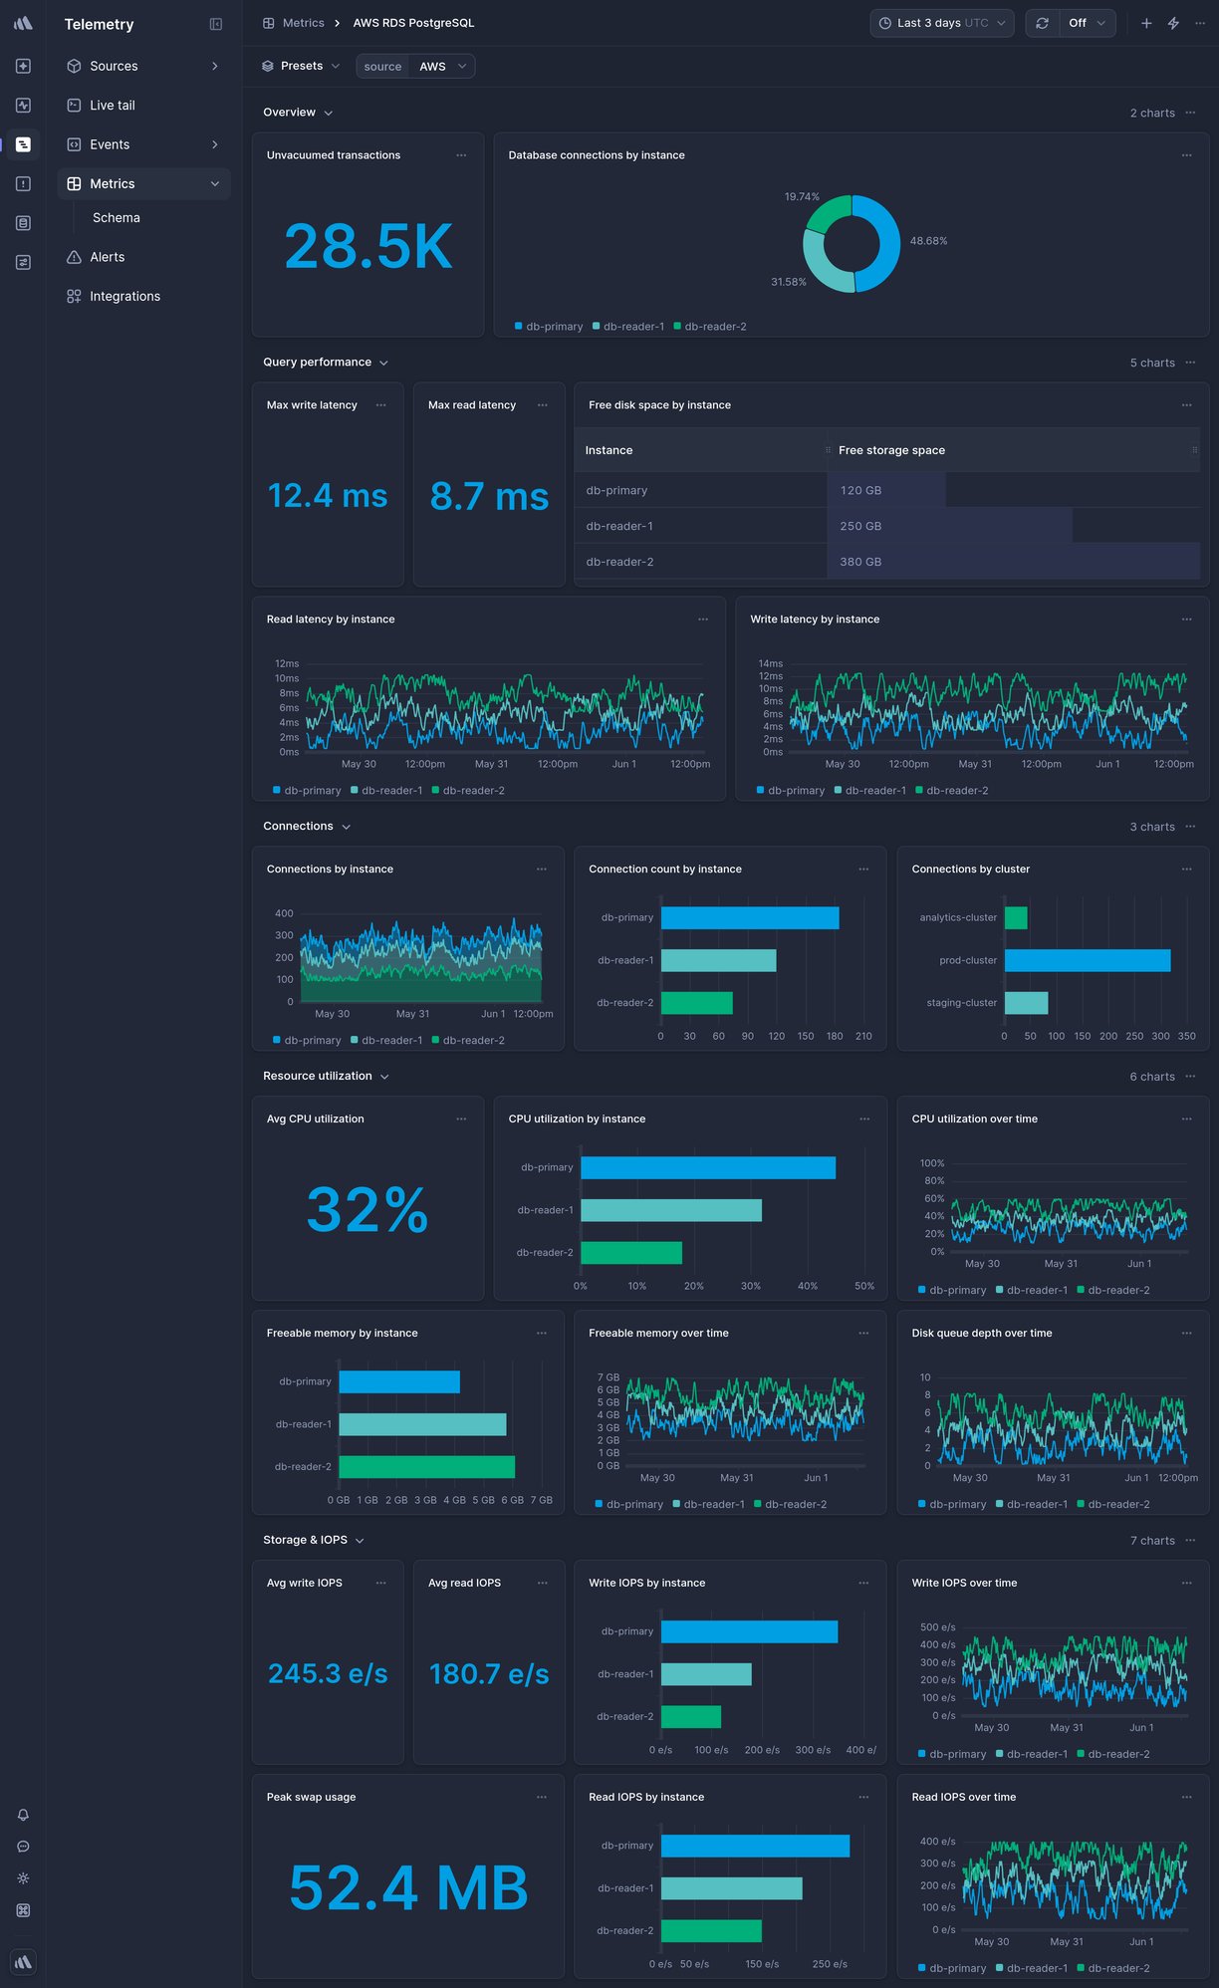Open Sources in the sidebar

[x=143, y=66]
